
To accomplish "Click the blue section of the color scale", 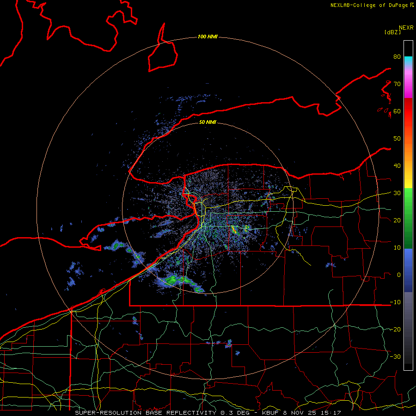I will (x=408, y=270).
